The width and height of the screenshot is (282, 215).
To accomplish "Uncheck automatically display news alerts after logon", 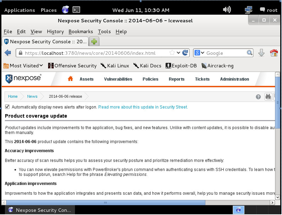I will (7, 107).
